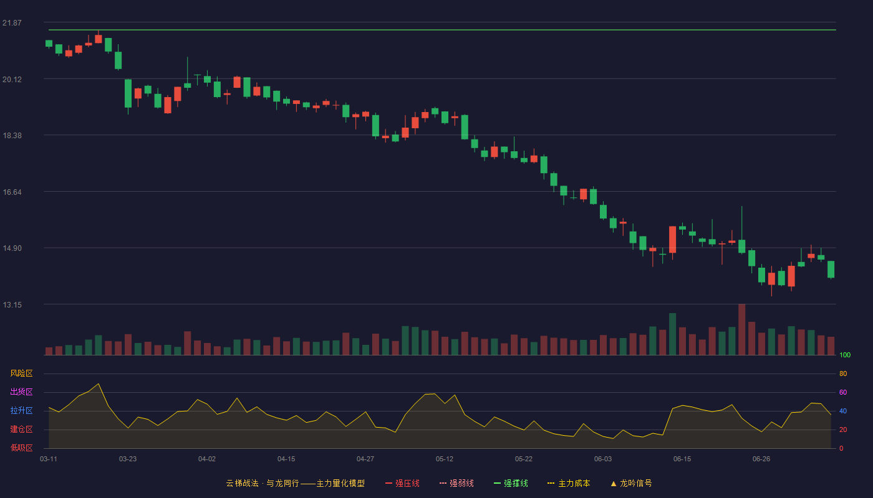Click the tallest volume bar in the chart
The width and height of the screenshot is (873, 498).
742,329
